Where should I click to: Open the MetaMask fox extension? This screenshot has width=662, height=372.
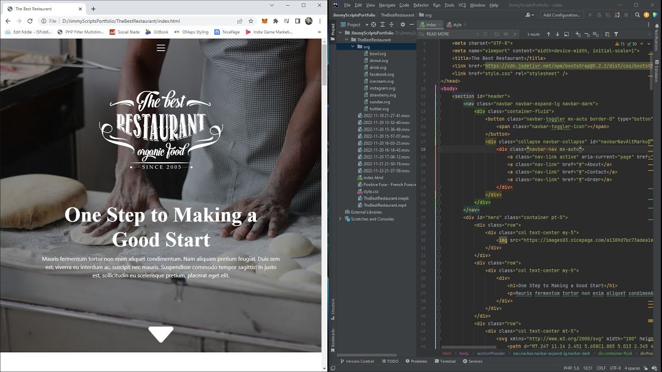pyautogui.click(x=264, y=21)
